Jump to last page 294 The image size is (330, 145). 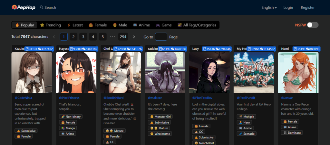pyautogui.click(x=123, y=37)
